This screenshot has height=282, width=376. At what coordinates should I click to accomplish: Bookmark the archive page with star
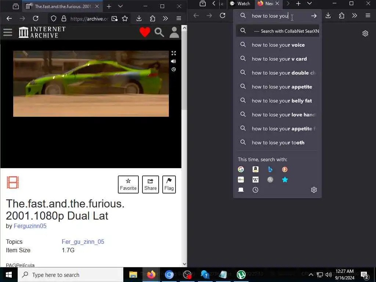coord(125,18)
